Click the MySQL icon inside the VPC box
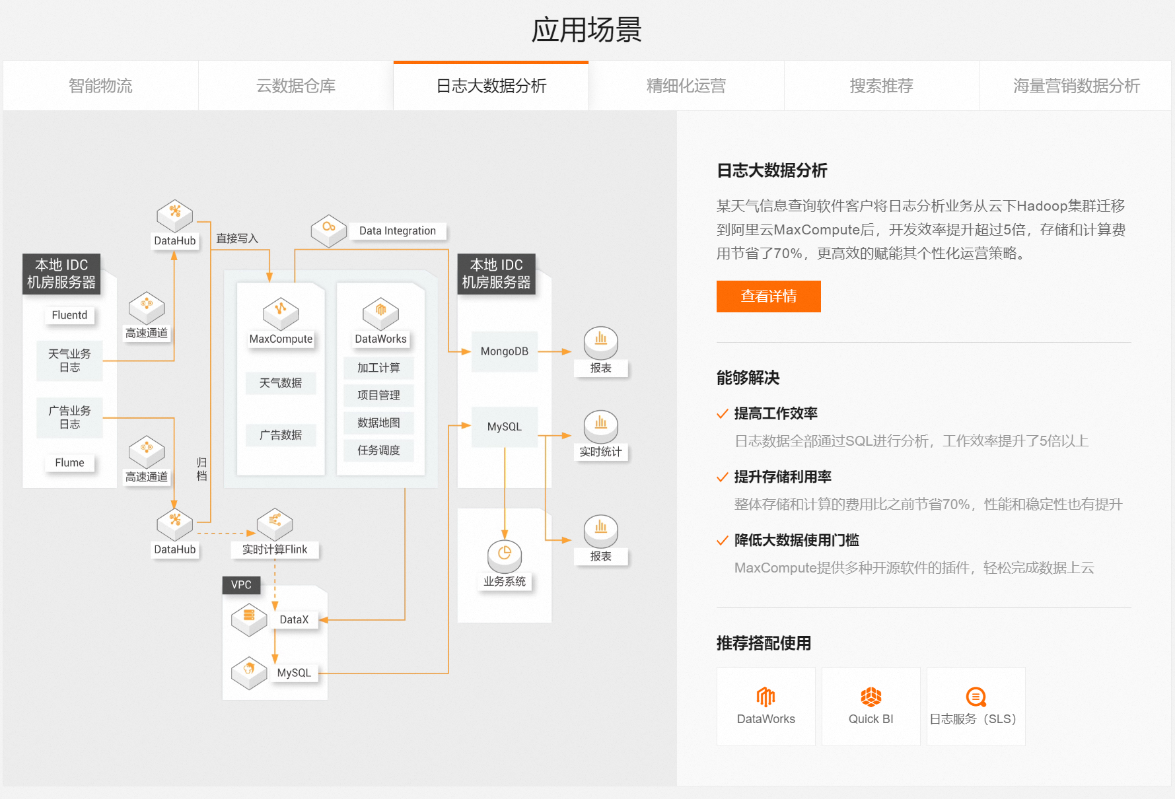 point(249,674)
